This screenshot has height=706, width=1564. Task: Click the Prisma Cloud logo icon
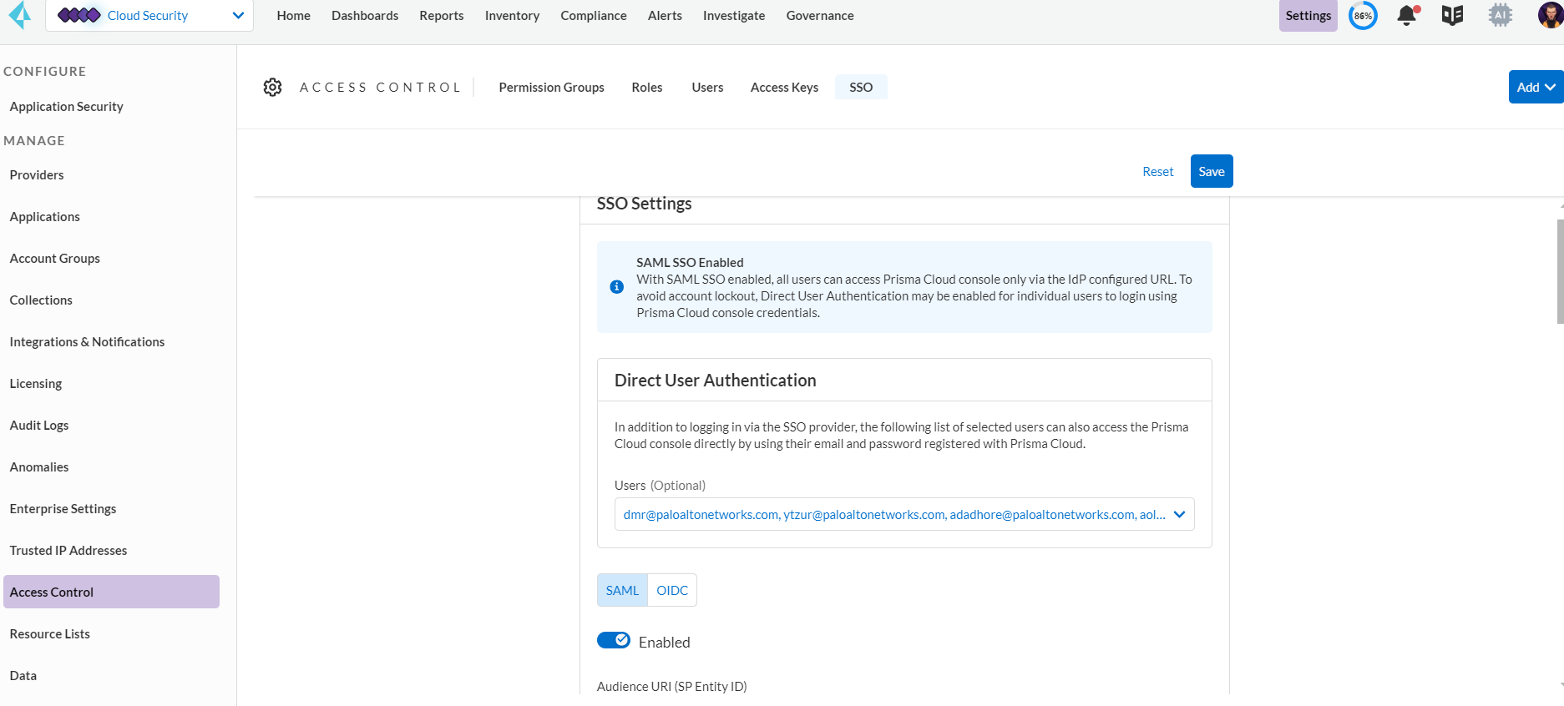[x=19, y=15]
